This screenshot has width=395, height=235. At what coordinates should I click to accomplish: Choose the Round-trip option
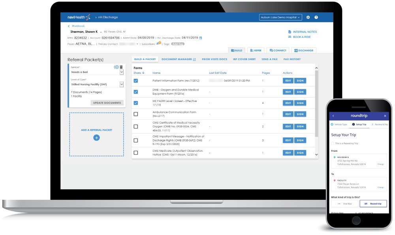(373, 203)
